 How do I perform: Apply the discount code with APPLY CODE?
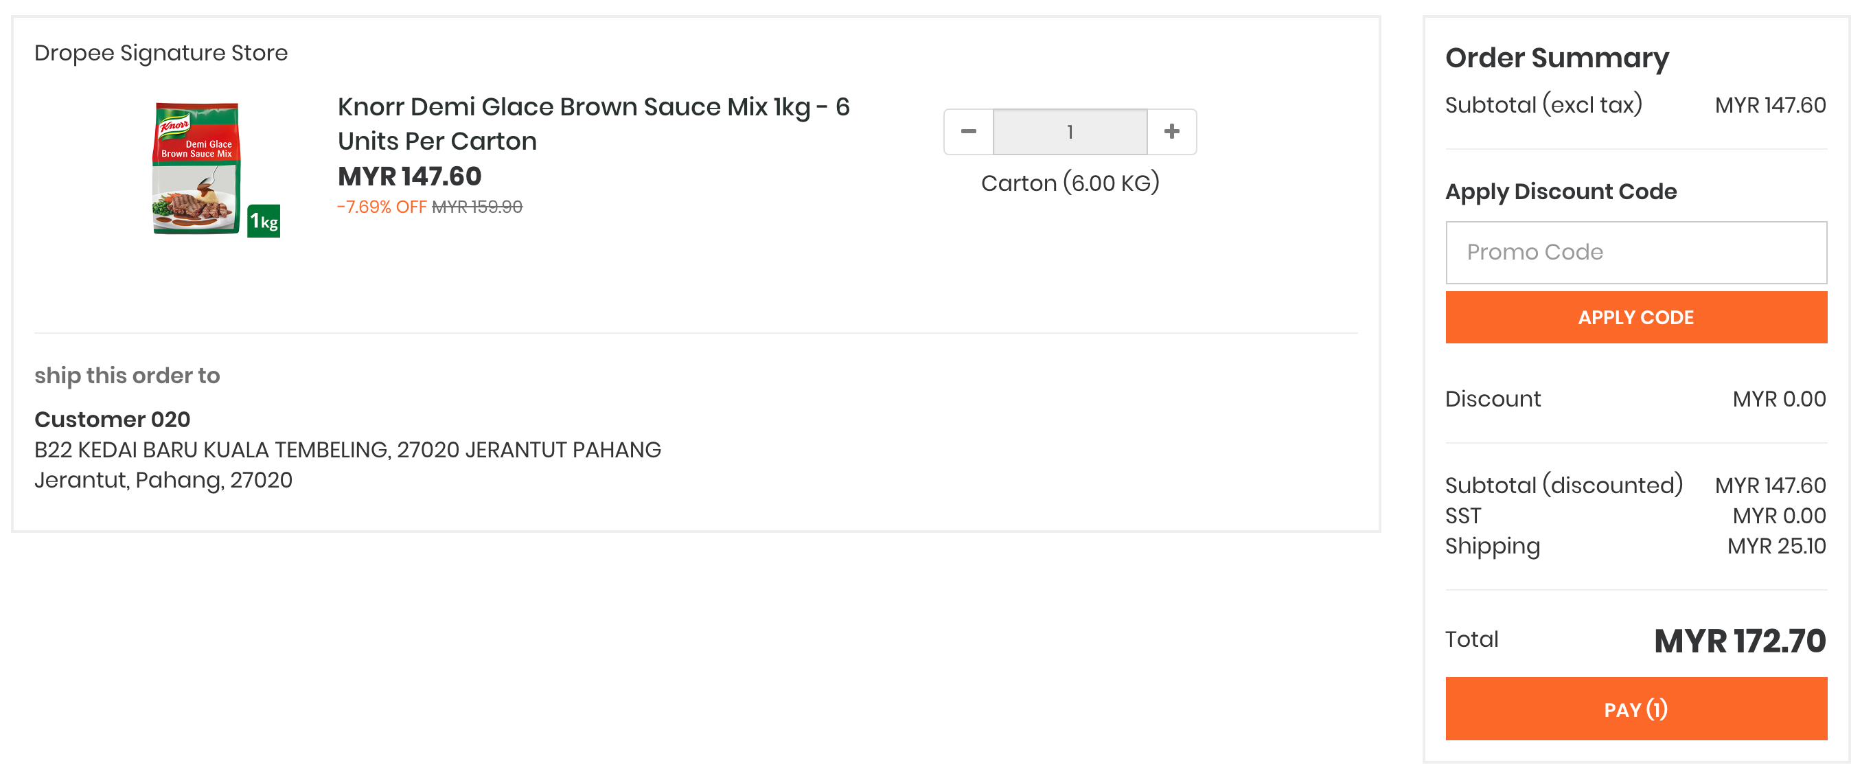point(1635,317)
